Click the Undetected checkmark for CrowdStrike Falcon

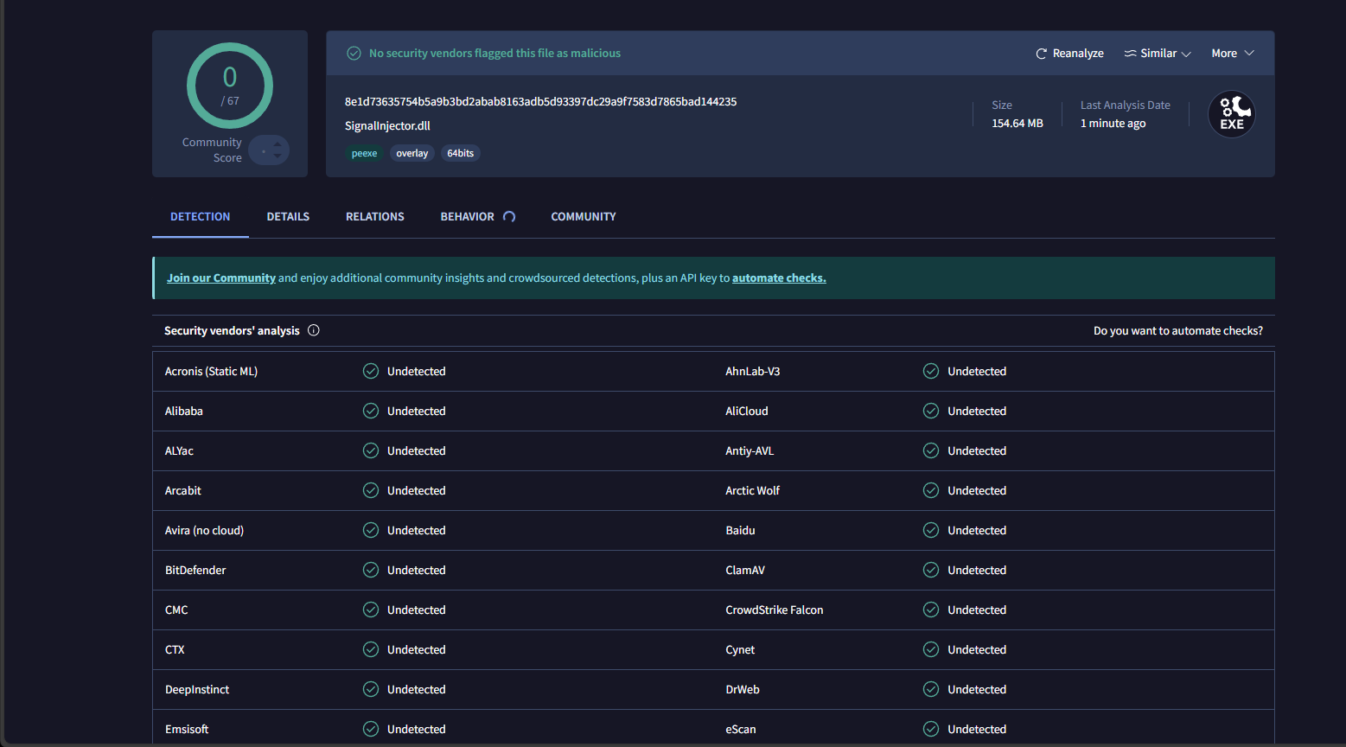930,610
